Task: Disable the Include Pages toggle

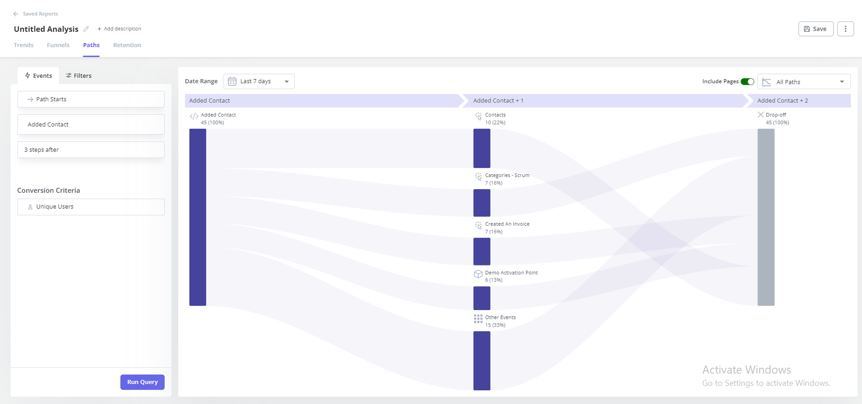Action: [x=748, y=81]
